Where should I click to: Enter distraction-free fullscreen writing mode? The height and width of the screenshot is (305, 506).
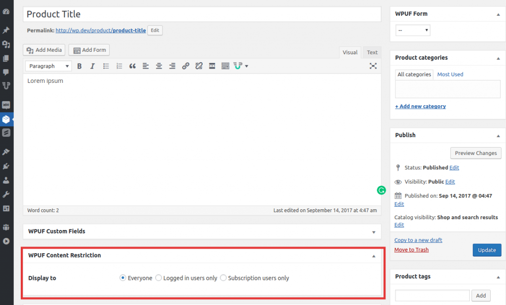(373, 66)
